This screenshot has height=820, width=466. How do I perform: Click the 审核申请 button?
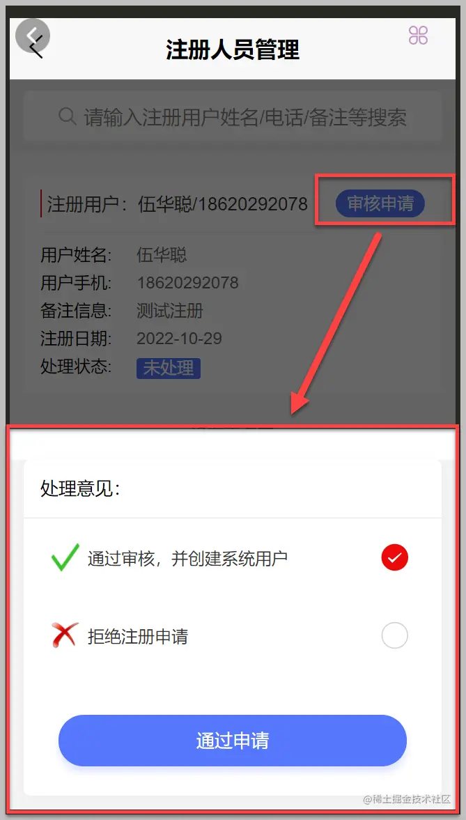pyautogui.click(x=380, y=203)
